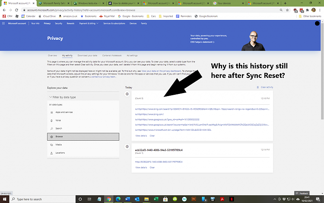
Task: Click the Clear activity link
Action: 267,87
